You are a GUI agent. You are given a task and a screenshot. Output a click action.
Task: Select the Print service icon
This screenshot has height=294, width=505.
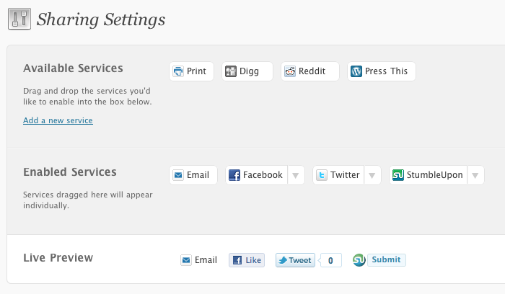(178, 71)
